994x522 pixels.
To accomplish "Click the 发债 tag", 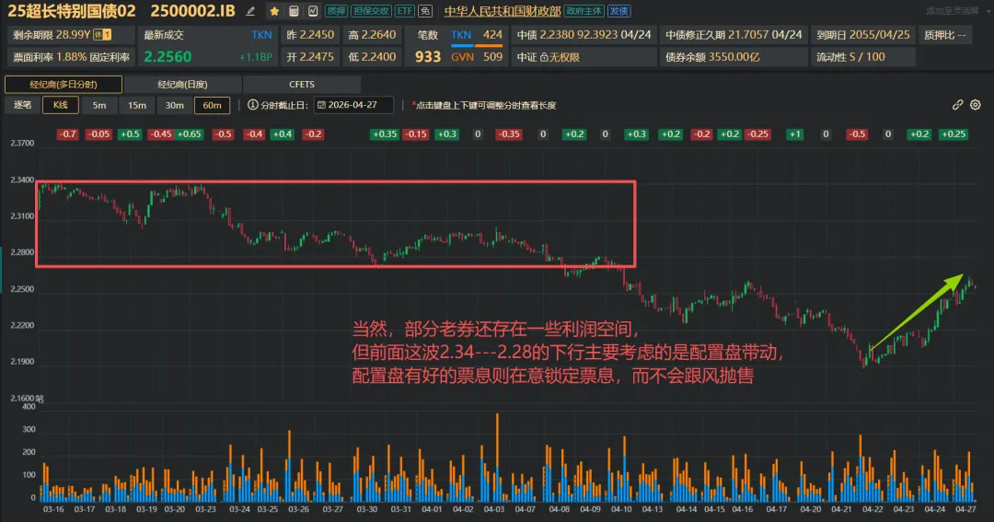I will (x=618, y=11).
